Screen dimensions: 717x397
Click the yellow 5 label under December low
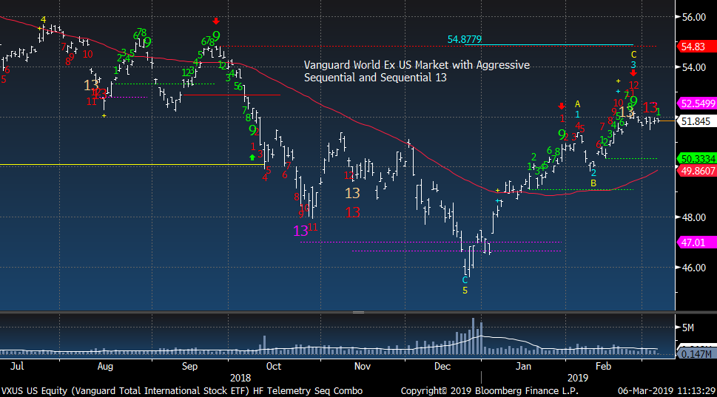(465, 291)
